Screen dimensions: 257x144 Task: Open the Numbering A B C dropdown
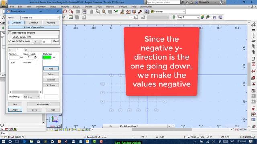click(x=32, y=97)
